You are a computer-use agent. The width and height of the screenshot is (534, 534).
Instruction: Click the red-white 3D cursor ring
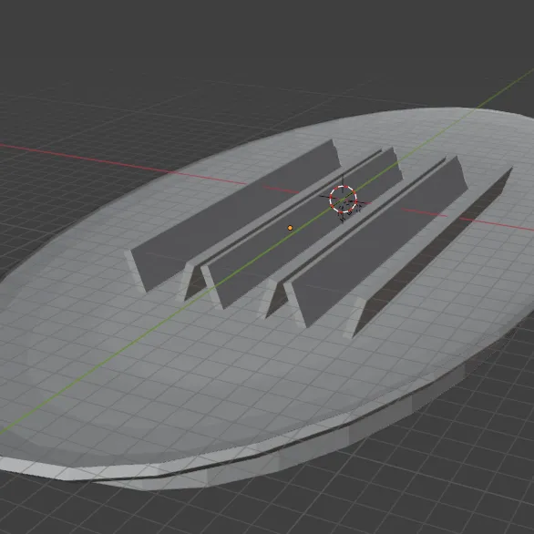(x=343, y=200)
